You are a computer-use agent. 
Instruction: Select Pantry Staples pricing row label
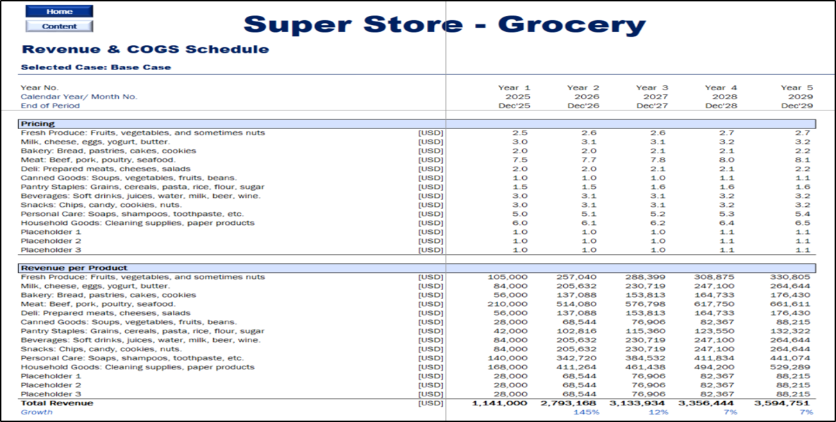click(x=142, y=187)
